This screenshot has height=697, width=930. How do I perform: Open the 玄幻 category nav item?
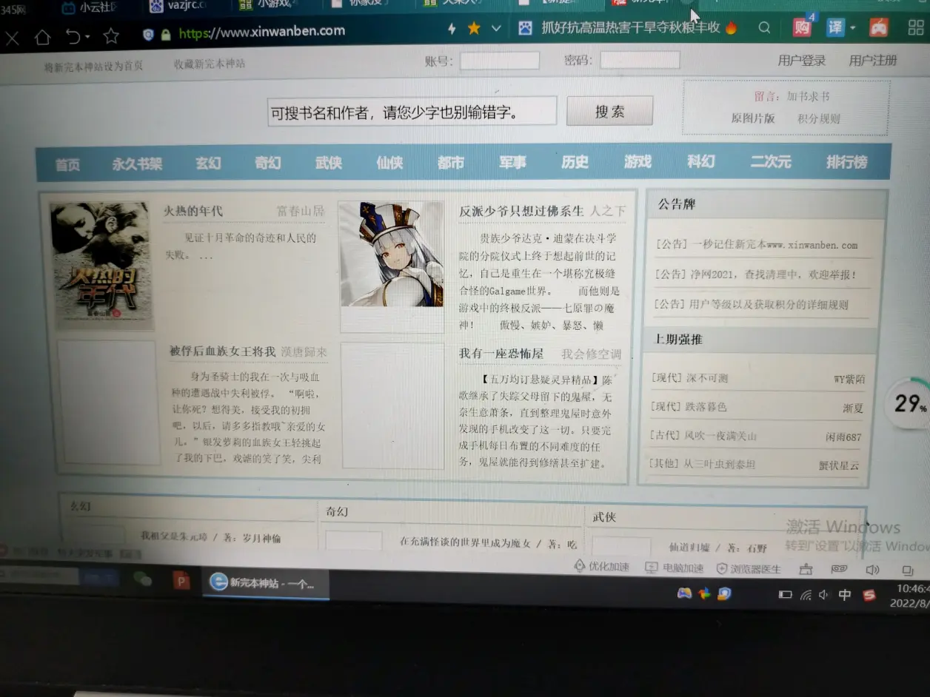point(208,164)
